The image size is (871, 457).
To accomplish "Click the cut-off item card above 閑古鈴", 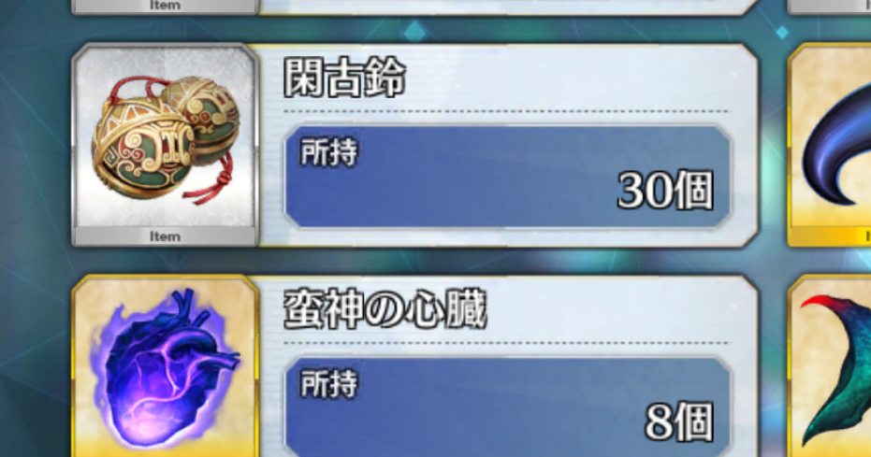I will [x=414, y=7].
